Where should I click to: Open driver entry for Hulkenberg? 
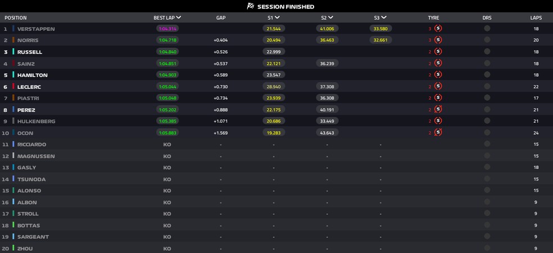36,121
